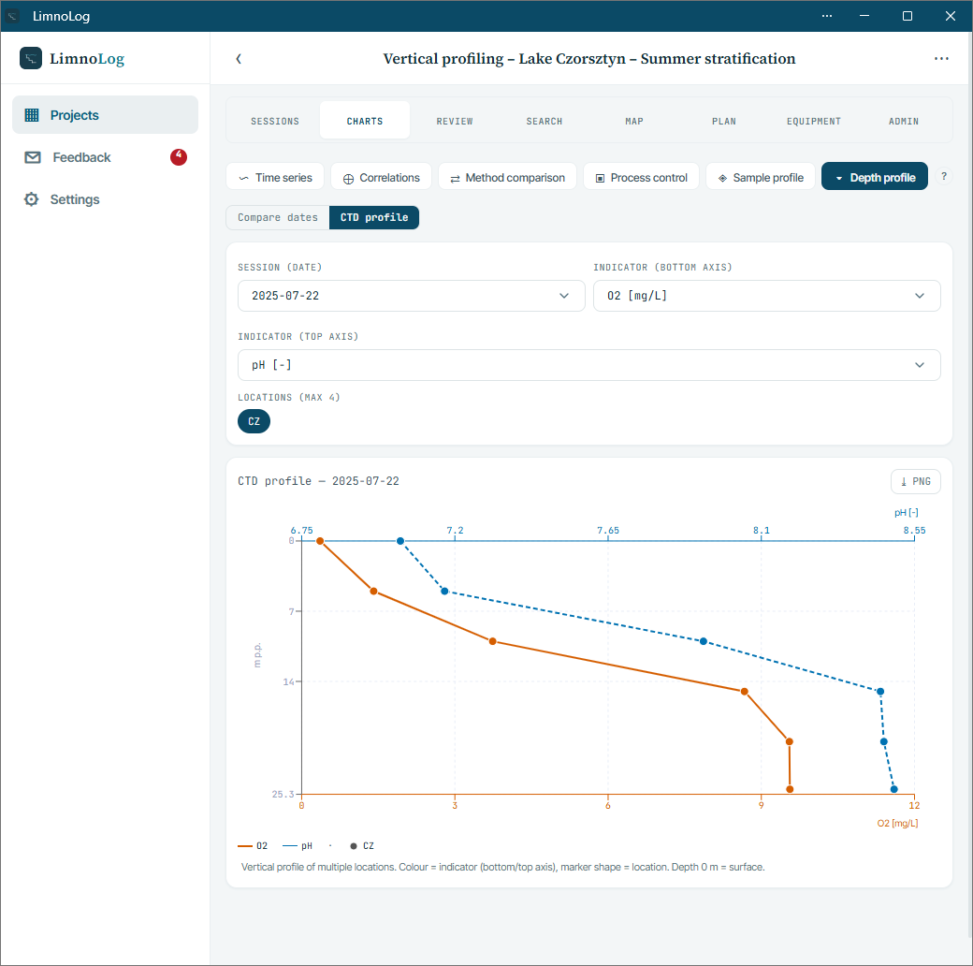This screenshot has height=966, width=973.
Task: Switch to the Sessions tab
Action: (x=275, y=121)
